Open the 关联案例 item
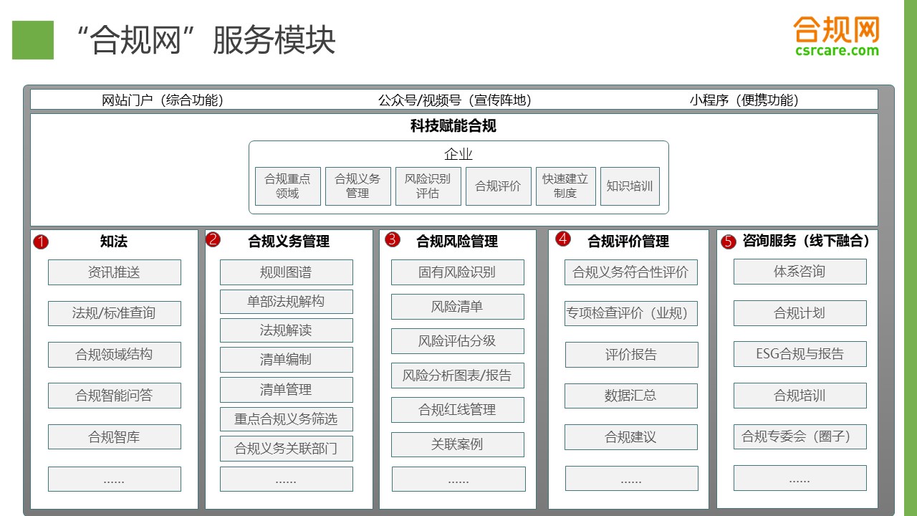917x516 pixels. [458, 444]
